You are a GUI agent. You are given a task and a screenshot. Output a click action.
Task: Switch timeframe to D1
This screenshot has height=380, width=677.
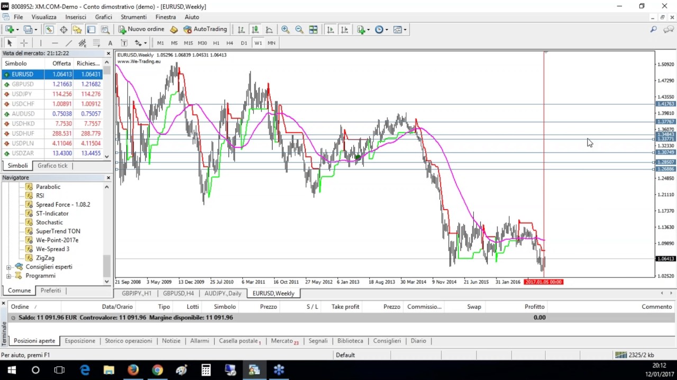pyautogui.click(x=244, y=43)
